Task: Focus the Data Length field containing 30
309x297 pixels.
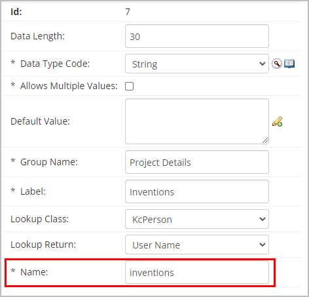Action: (x=197, y=36)
